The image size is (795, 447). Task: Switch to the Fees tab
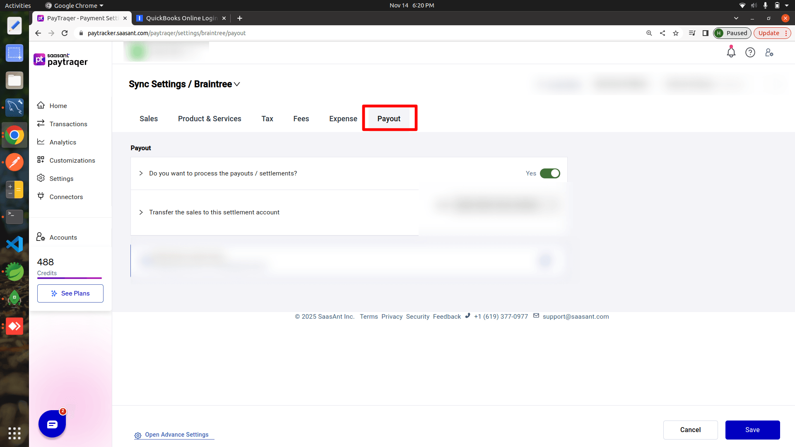pos(301,119)
